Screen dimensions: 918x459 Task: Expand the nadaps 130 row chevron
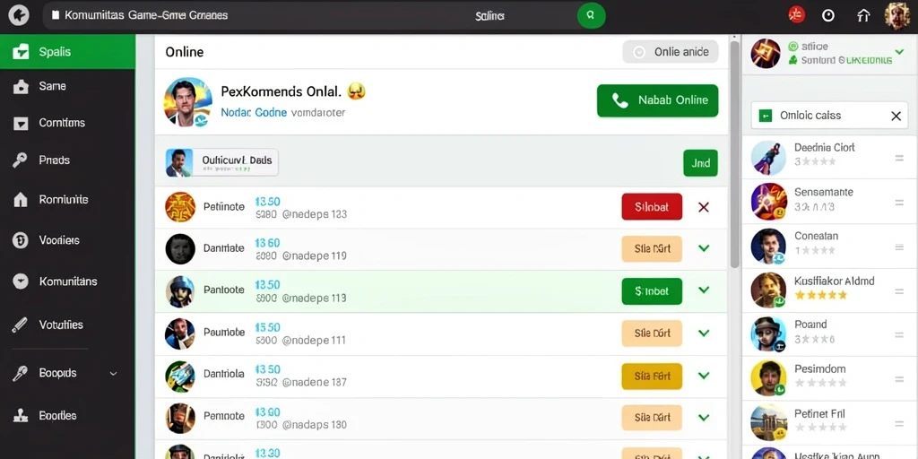704,418
